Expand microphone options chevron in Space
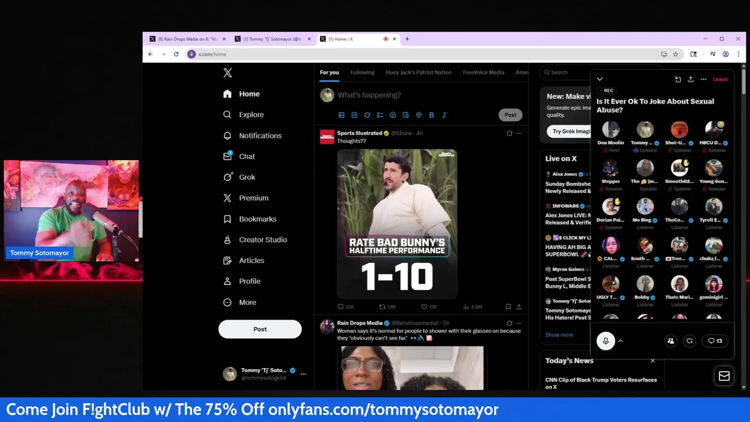750x422 pixels. coord(621,341)
